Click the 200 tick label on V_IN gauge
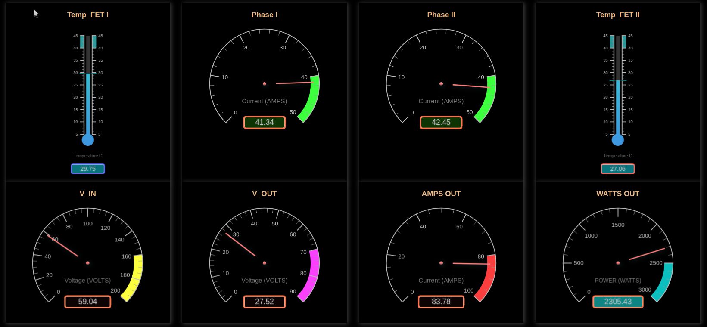This screenshot has height=327, width=707. click(115, 290)
